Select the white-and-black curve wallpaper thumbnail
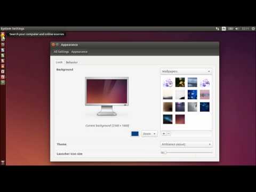The width and height of the screenshot is (256, 192). click(x=180, y=94)
